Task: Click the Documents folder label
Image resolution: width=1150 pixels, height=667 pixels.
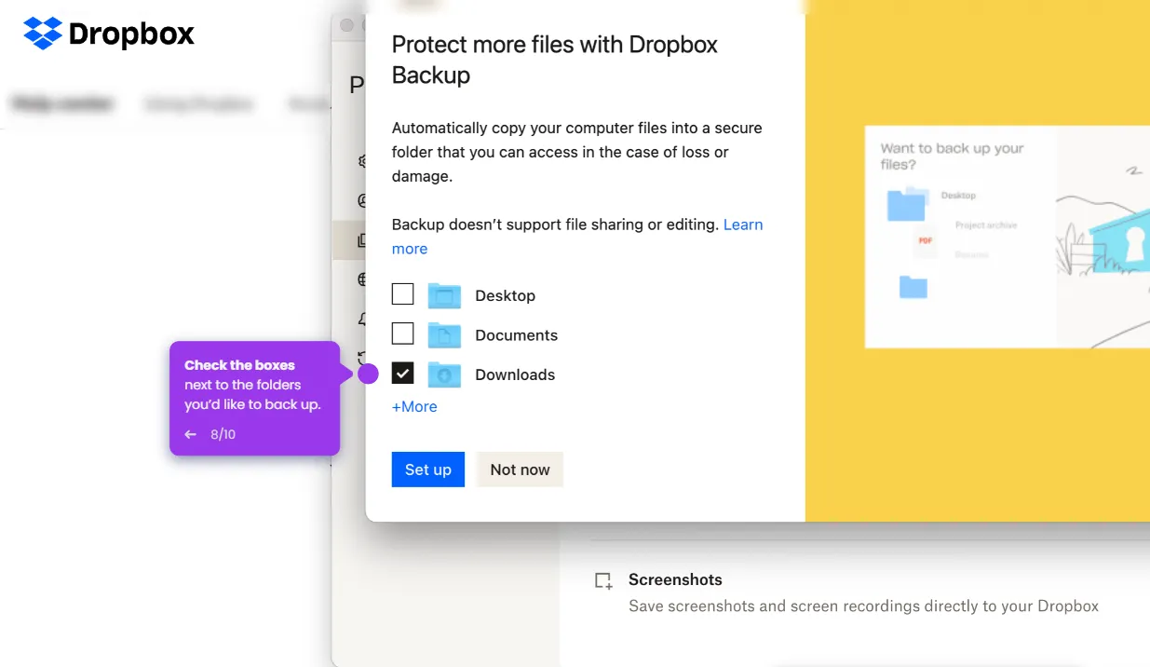Action: pyautogui.click(x=517, y=335)
